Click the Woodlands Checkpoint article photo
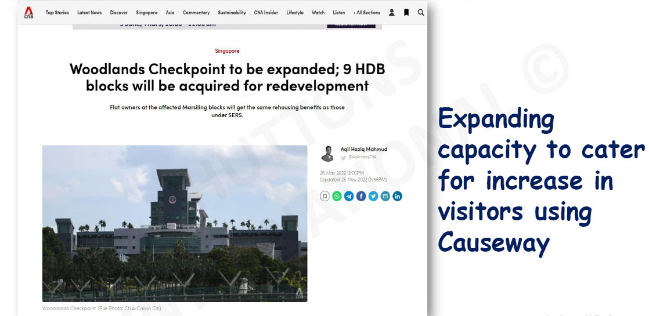 click(x=175, y=223)
